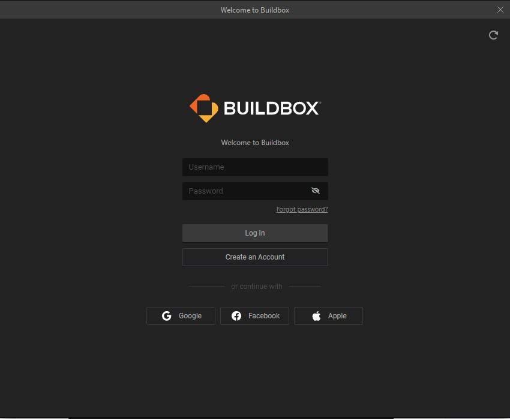The image size is (510, 419).
Task: Click the "Welcome to Buildbox" window title bar
Action: coord(255,10)
